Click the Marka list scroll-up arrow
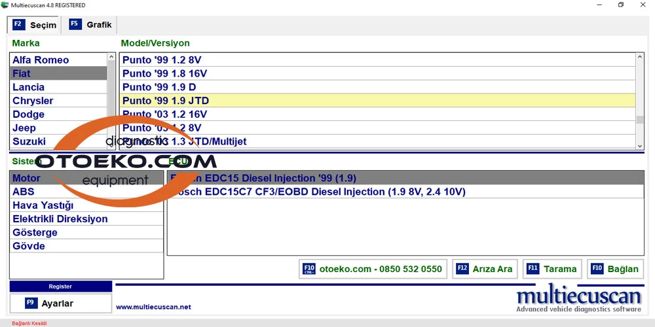 [x=111, y=57]
